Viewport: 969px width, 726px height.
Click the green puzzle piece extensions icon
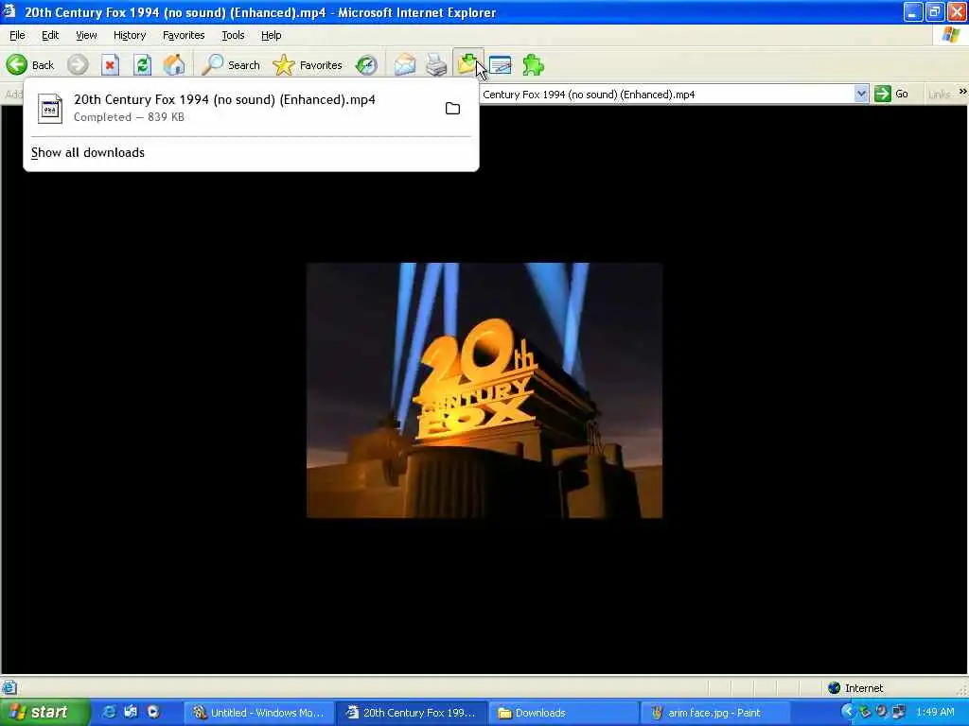[x=533, y=65]
